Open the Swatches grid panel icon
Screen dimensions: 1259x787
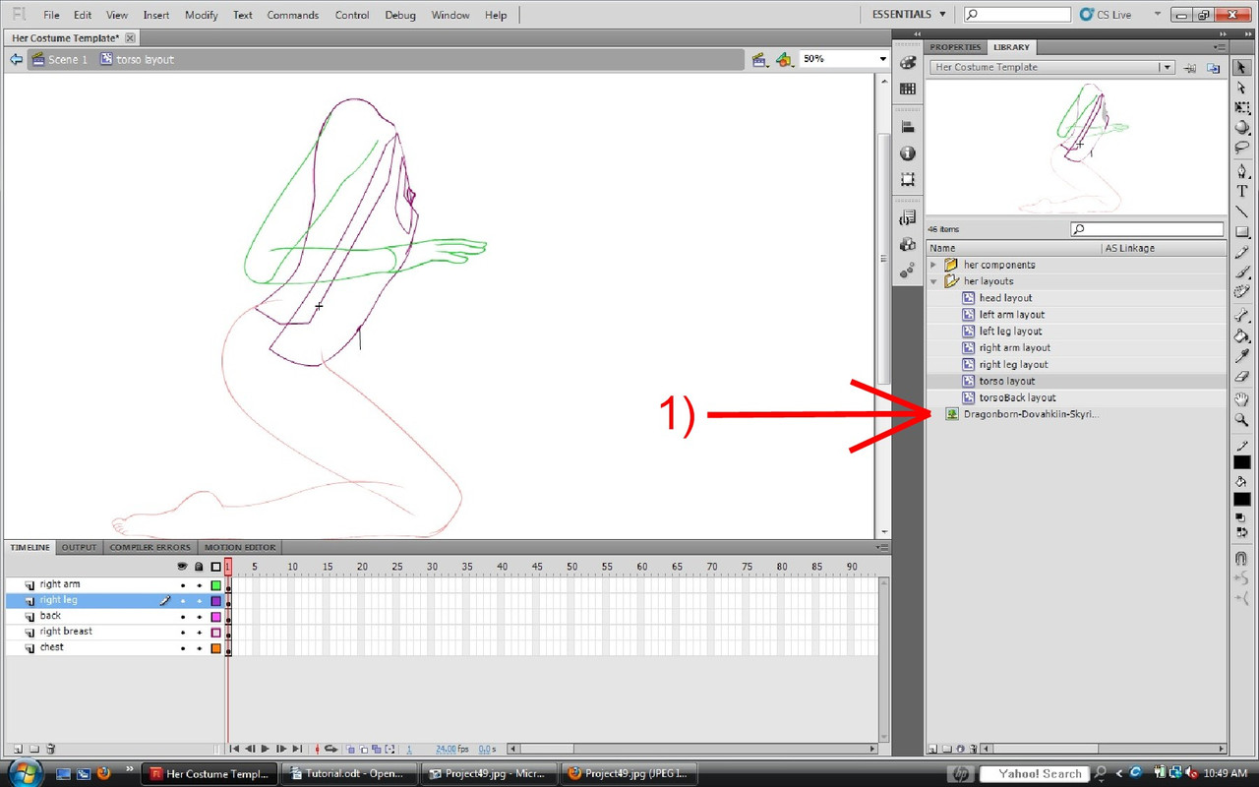click(908, 89)
